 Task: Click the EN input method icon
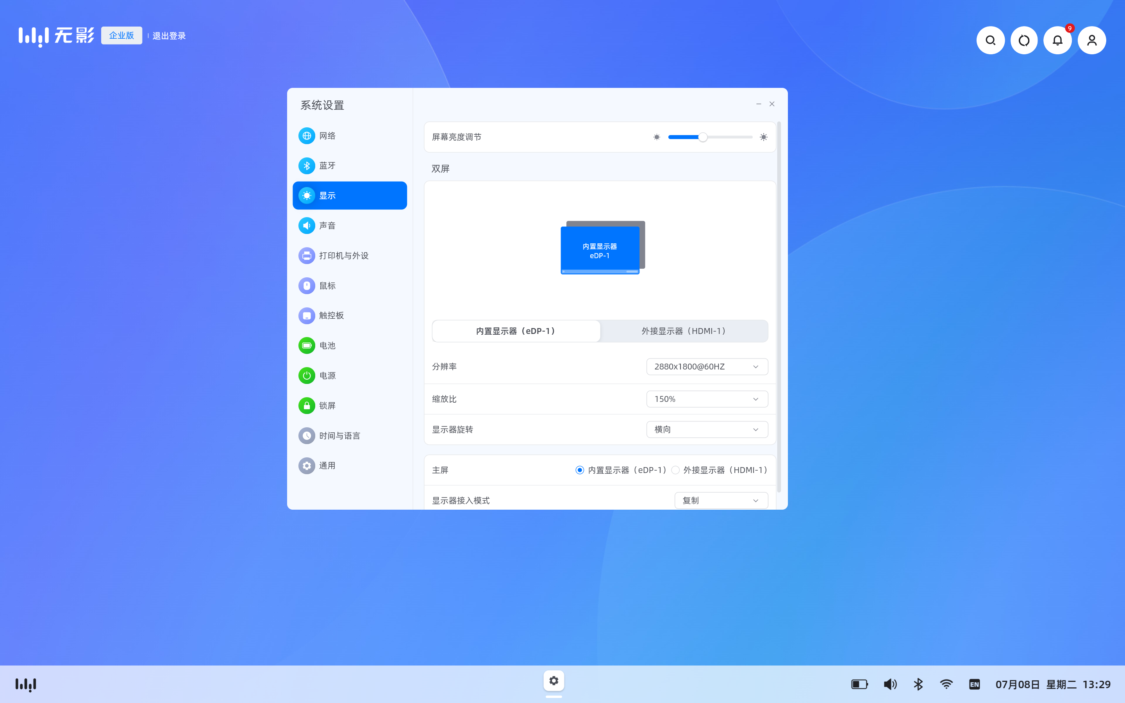[x=974, y=684]
